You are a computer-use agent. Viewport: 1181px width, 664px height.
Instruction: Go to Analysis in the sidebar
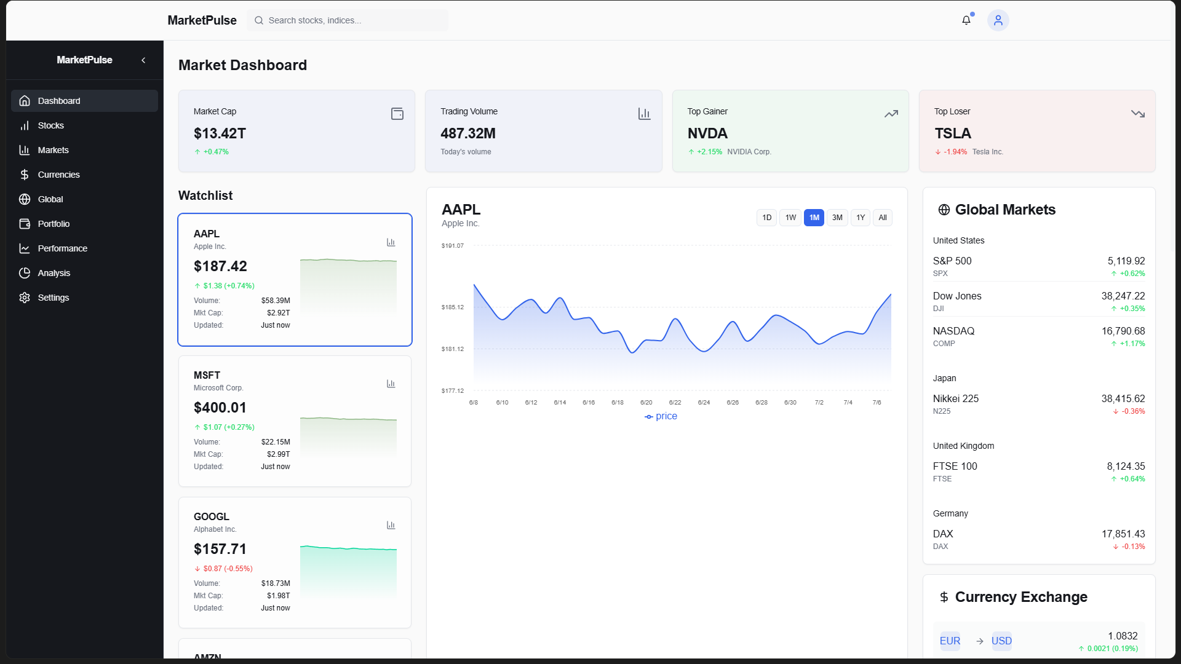point(84,273)
